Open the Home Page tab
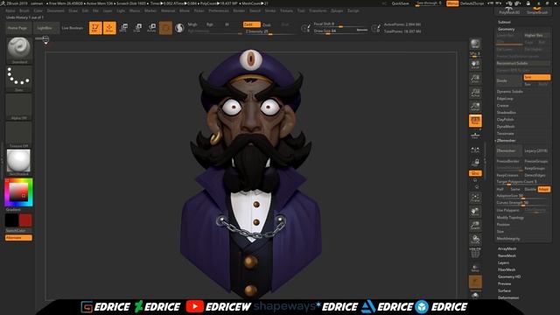560x315 pixels. (x=17, y=28)
